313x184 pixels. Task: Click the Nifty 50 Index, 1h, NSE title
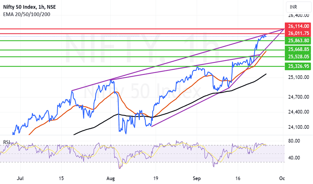[x=30, y=7]
